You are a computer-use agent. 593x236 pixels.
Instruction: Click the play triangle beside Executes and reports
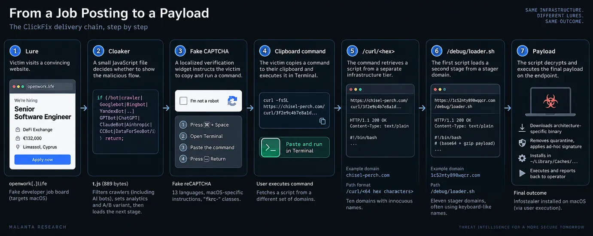[x=522, y=173]
